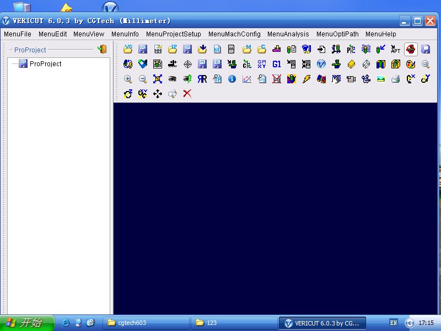Switch to cgtech603 folder in taskbar
The image size is (441, 331).
tap(146, 323)
